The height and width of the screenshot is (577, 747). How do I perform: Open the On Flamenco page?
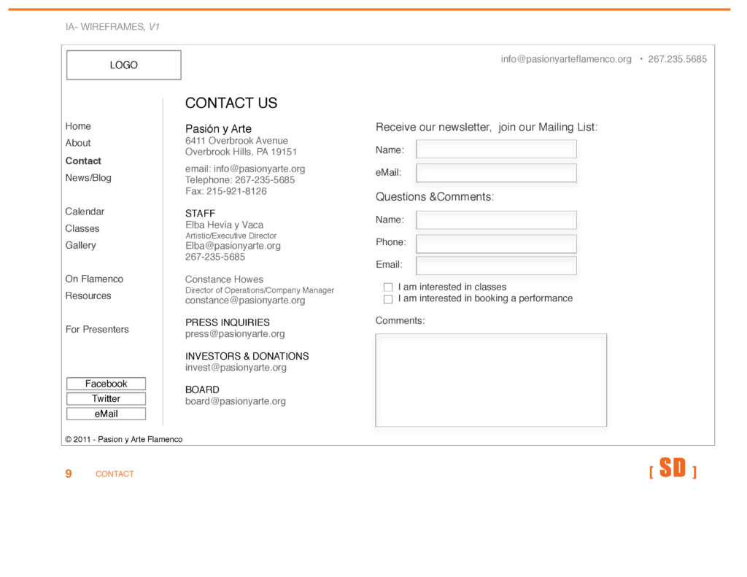[94, 279]
